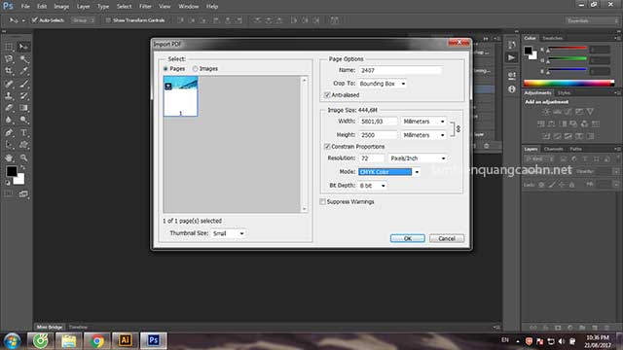Select the Zoom tool

23,157
